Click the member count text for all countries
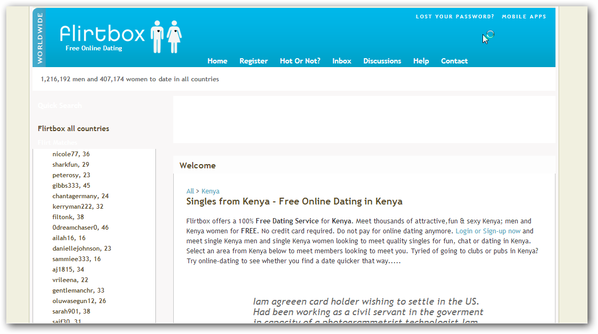598x334 pixels. [x=130, y=79]
